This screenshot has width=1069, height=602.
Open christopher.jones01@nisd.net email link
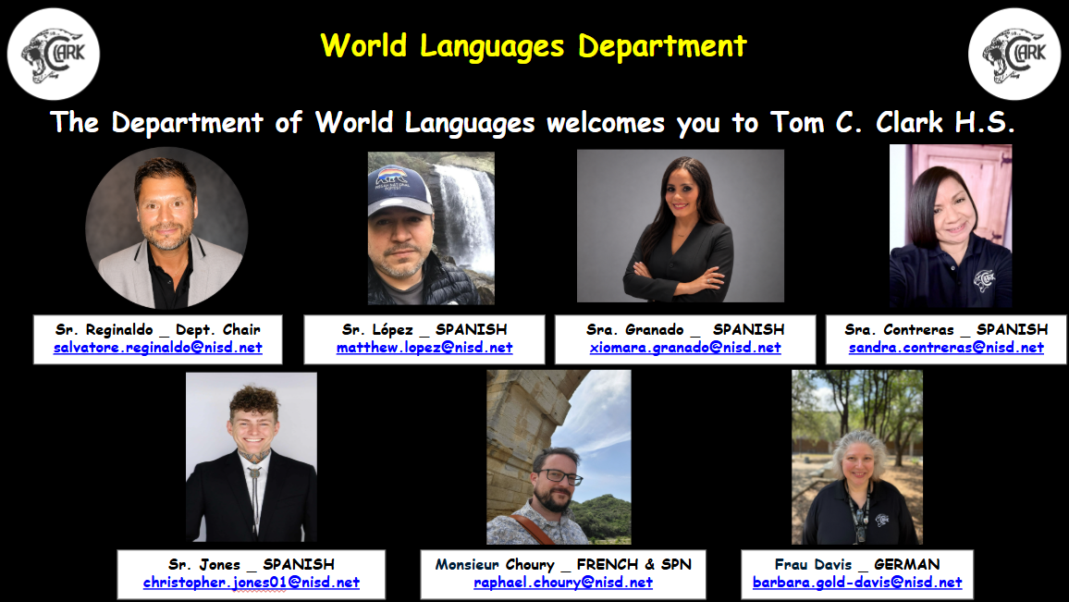(252, 583)
